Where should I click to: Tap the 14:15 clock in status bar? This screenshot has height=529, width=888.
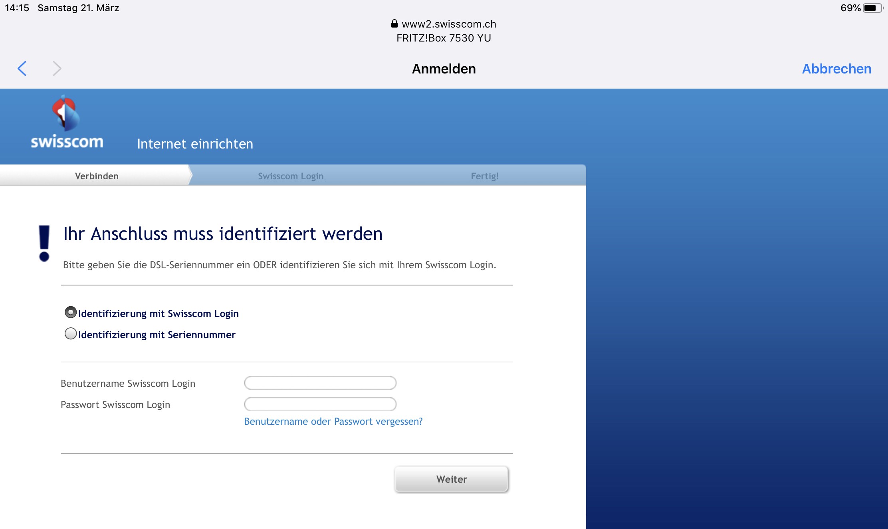tap(17, 8)
